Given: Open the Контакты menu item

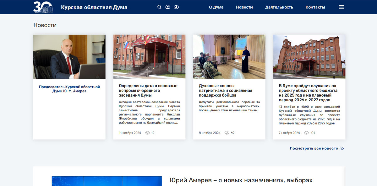Looking at the screenshot, I should pos(315,7).
